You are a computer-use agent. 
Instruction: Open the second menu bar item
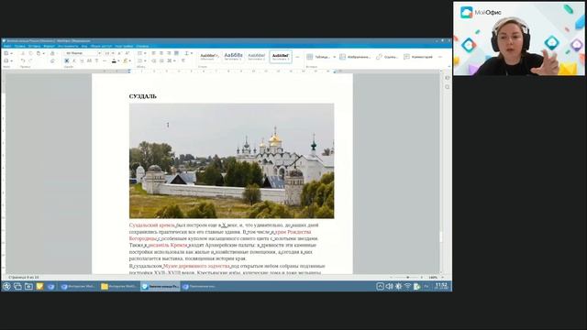coord(20,46)
